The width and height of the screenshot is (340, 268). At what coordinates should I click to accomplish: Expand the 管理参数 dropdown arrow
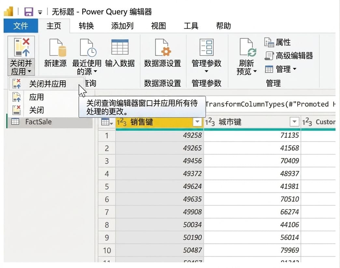[x=206, y=71]
